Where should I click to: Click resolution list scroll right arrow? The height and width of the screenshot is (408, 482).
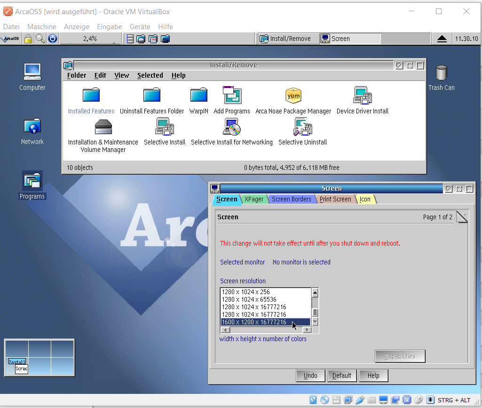(307, 330)
